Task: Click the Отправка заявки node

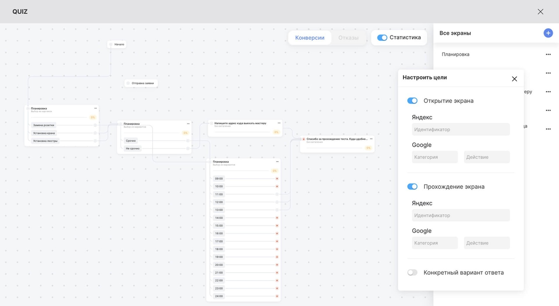Action: point(141,83)
